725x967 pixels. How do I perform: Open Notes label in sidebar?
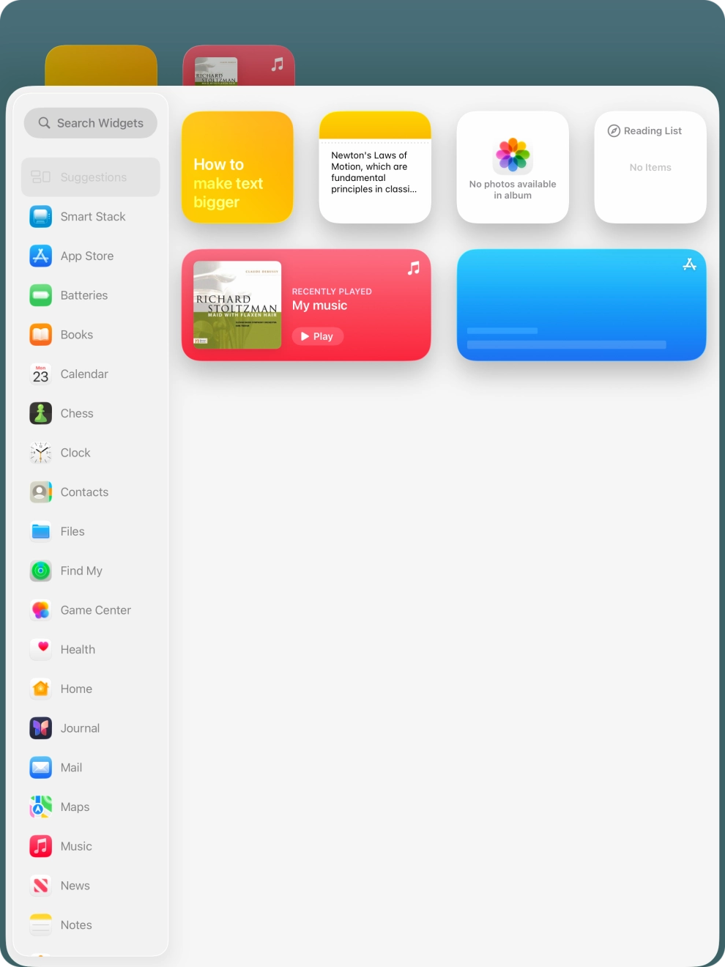[76, 925]
